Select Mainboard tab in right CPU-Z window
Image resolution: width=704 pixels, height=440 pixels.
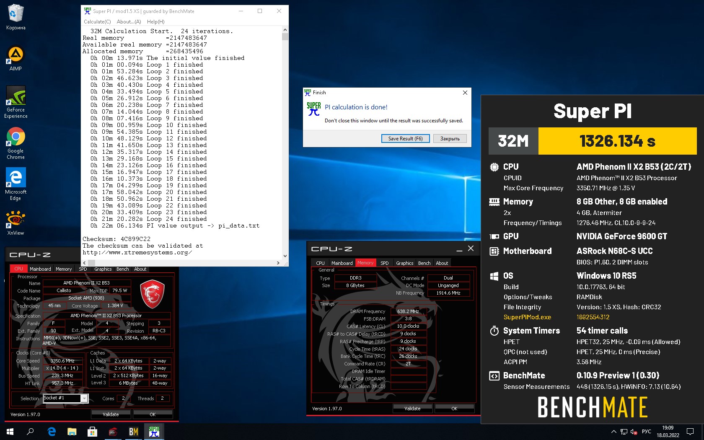pos(342,263)
